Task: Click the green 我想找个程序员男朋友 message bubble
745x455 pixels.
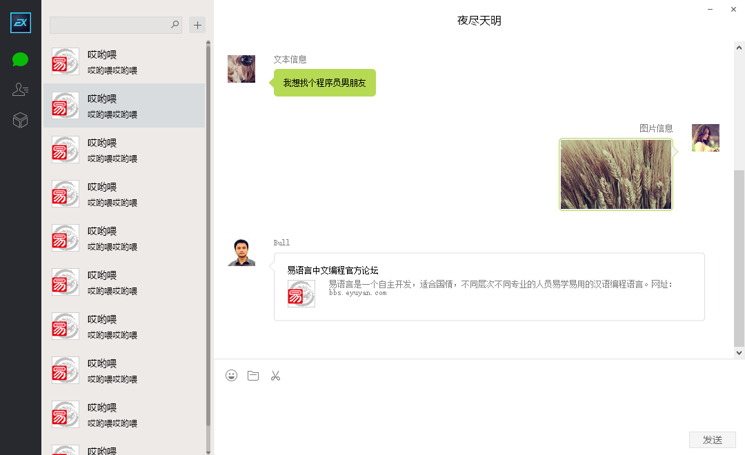Action: (x=324, y=83)
